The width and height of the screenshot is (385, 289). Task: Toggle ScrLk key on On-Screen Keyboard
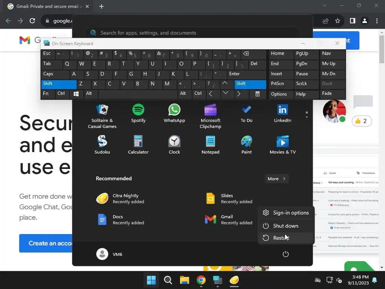tap(306, 84)
